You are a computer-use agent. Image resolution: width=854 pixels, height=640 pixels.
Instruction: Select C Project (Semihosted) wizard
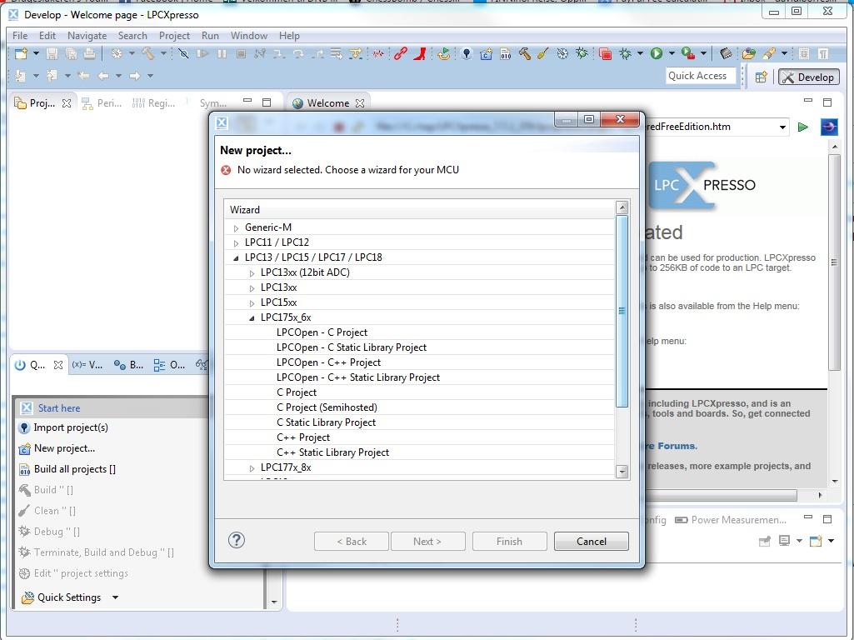tap(327, 407)
